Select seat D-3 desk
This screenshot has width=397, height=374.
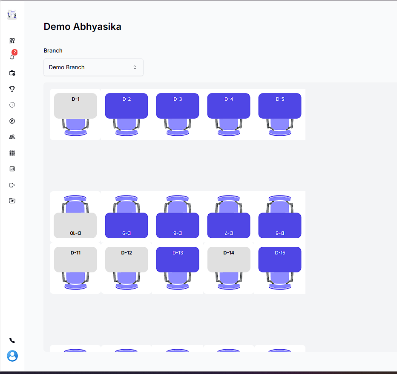point(178,105)
